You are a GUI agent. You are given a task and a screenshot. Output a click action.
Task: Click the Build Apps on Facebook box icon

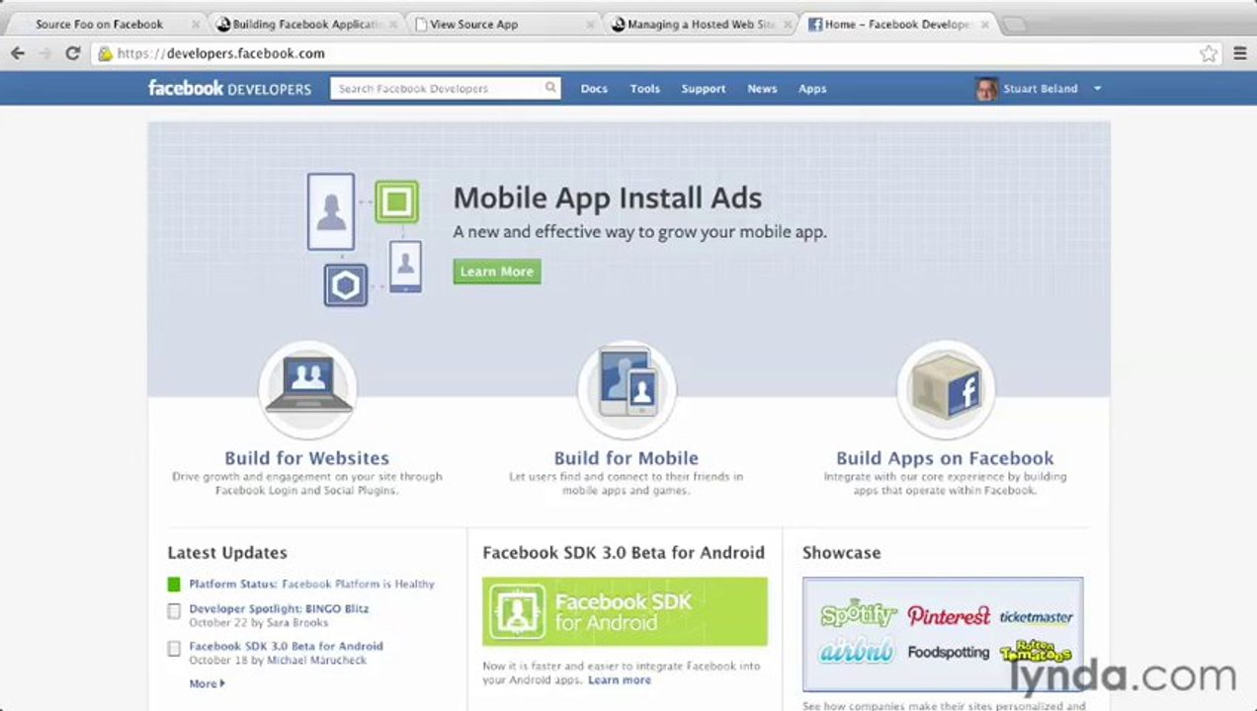click(946, 389)
